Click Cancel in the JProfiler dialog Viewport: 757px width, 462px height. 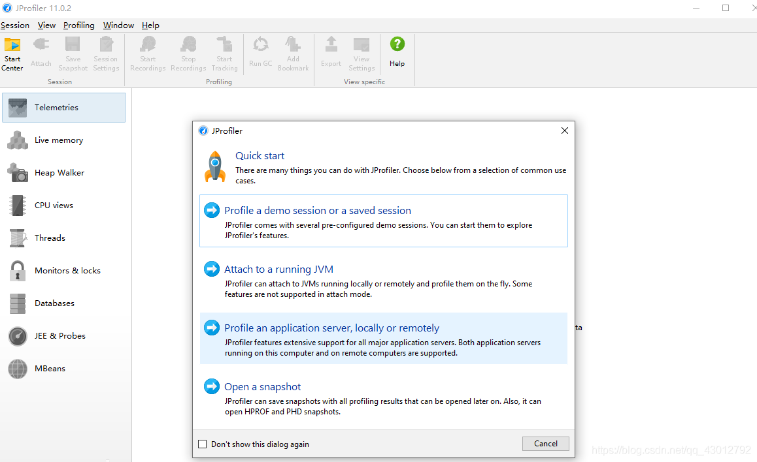point(545,444)
